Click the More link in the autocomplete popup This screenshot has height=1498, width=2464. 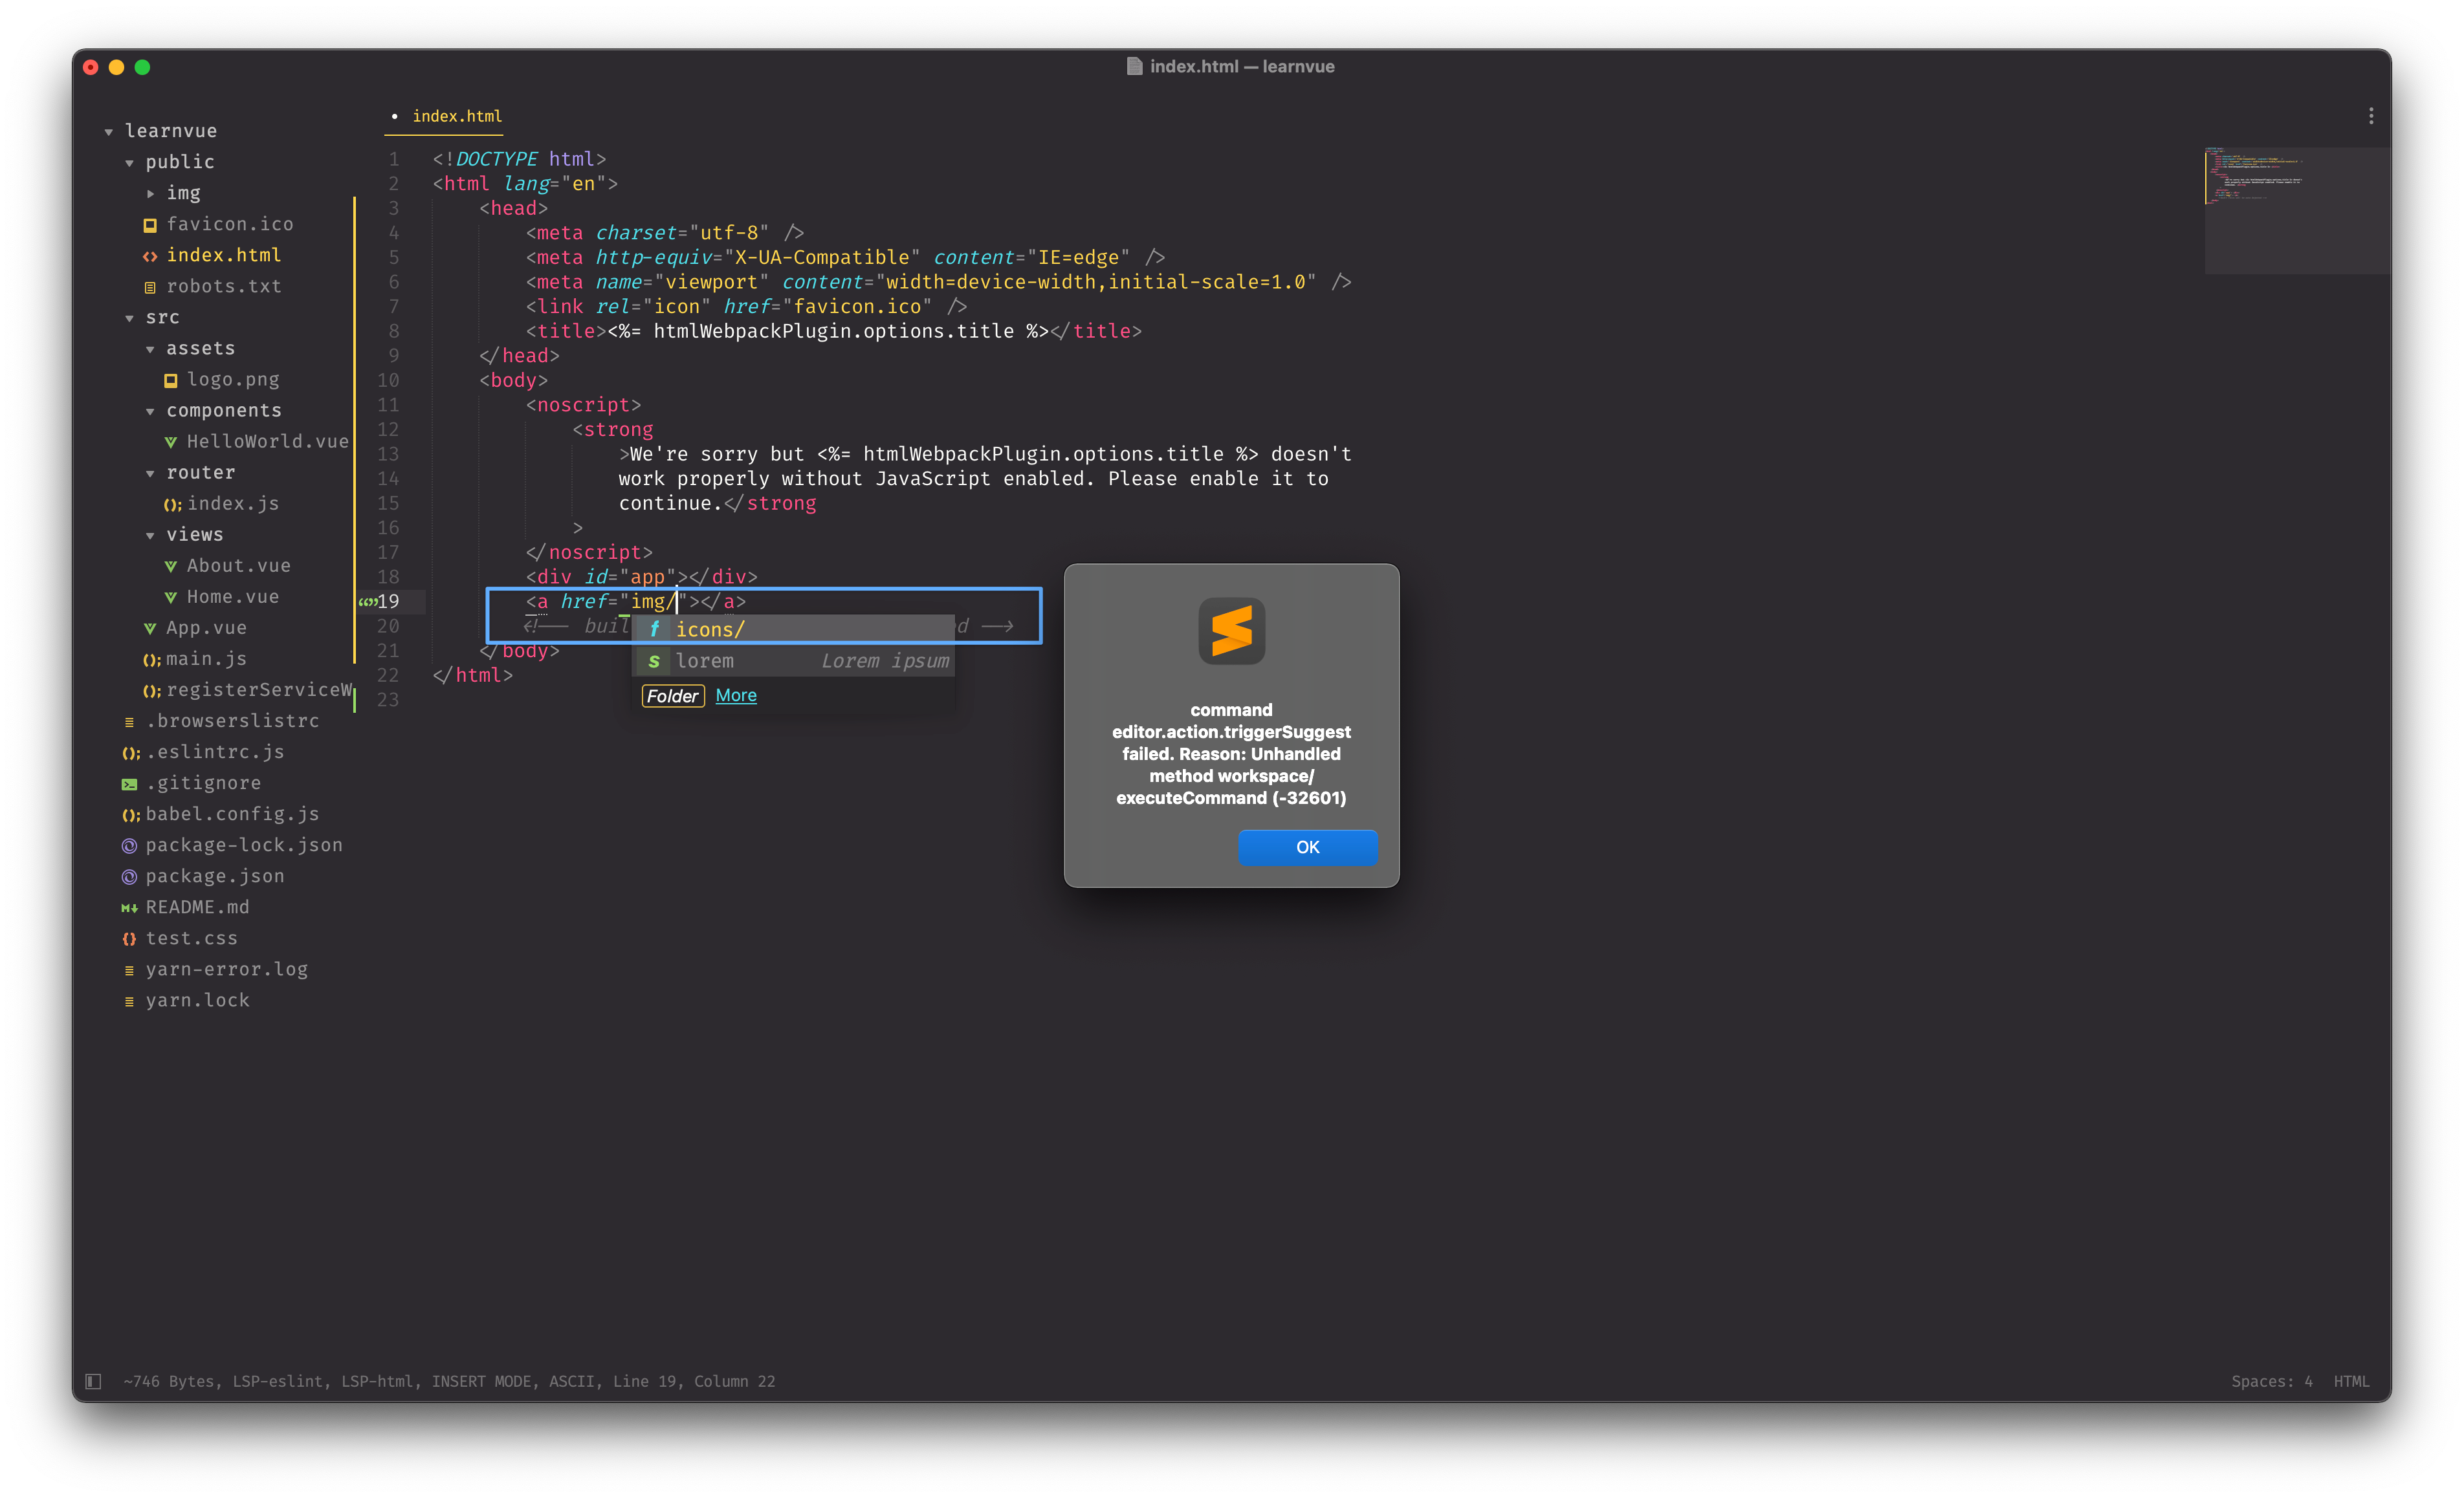[736, 695]
